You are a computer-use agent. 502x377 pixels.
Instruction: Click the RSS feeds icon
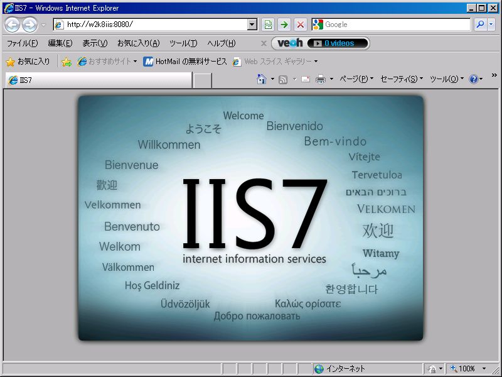283,79
